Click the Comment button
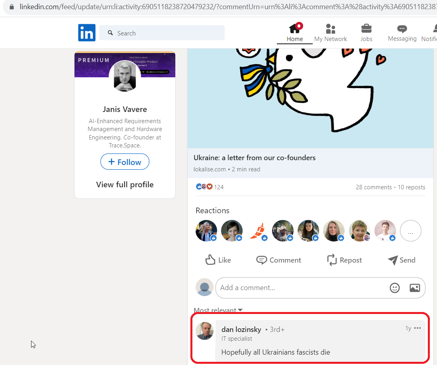 point(278,260)
